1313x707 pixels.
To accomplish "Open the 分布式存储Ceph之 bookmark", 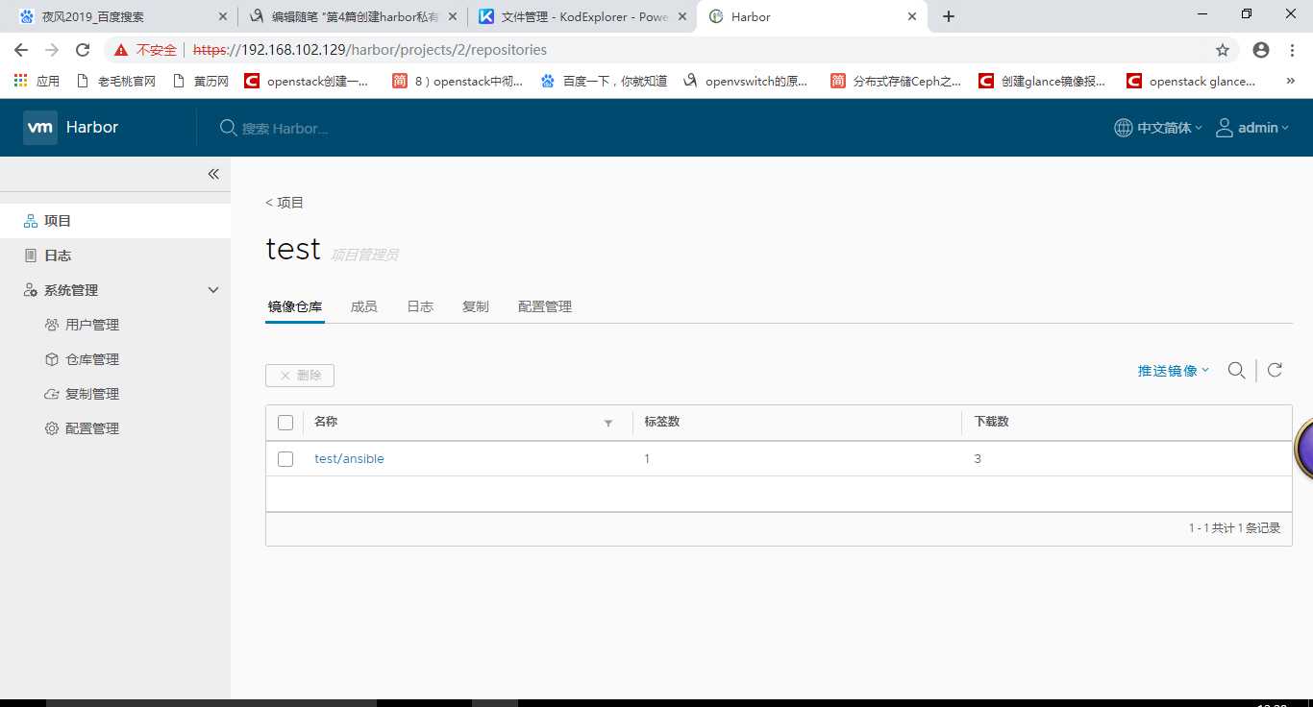I will 897,82.
